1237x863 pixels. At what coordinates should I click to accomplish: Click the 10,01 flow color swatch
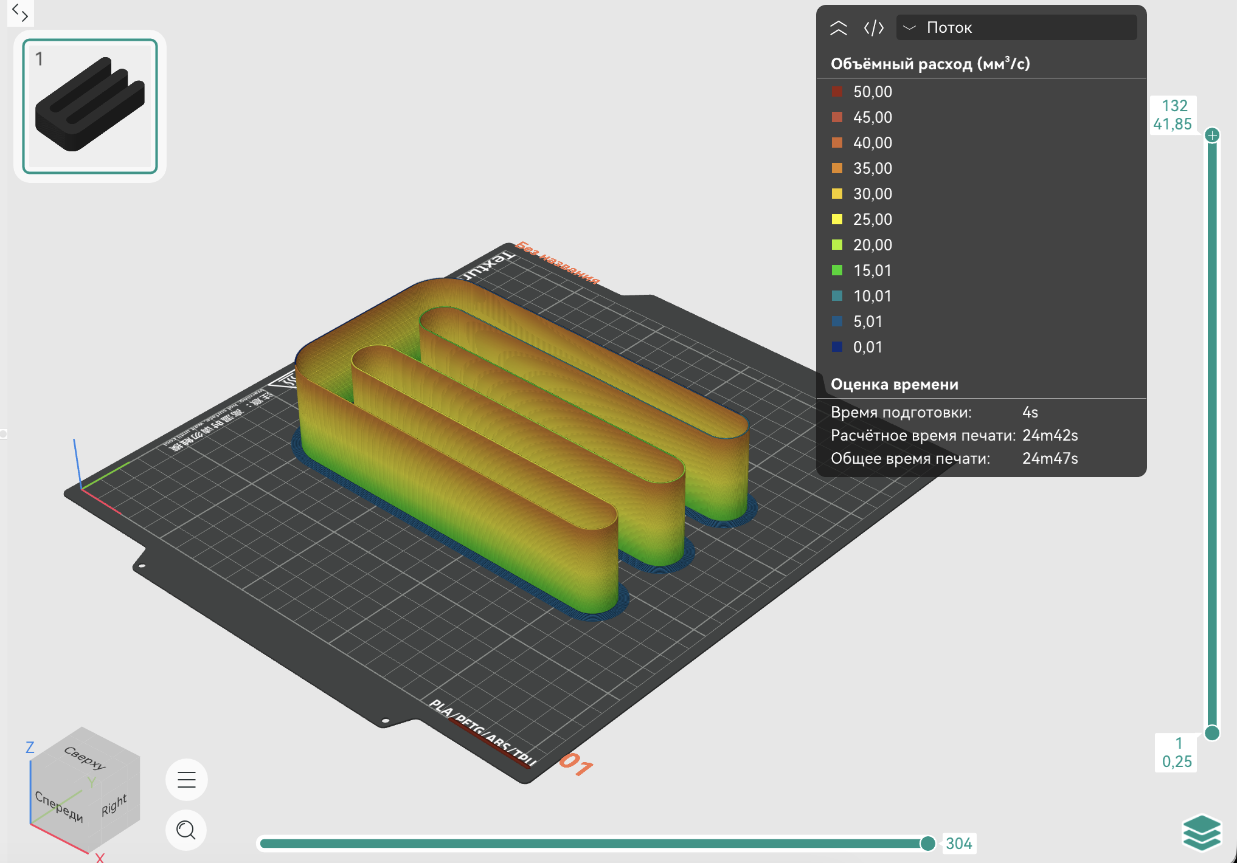pos(837,296)
